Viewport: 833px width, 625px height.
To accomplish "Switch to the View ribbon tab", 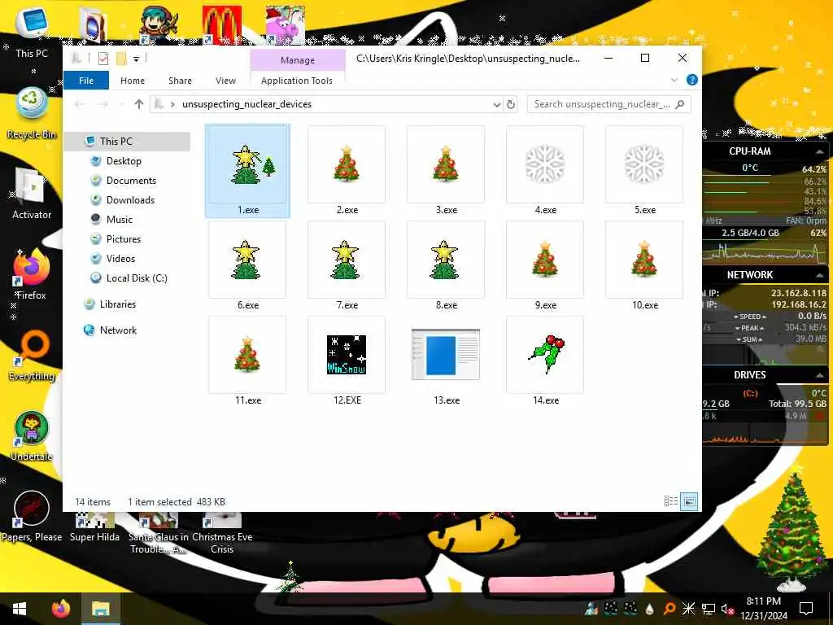I will [x=225, y=81].
